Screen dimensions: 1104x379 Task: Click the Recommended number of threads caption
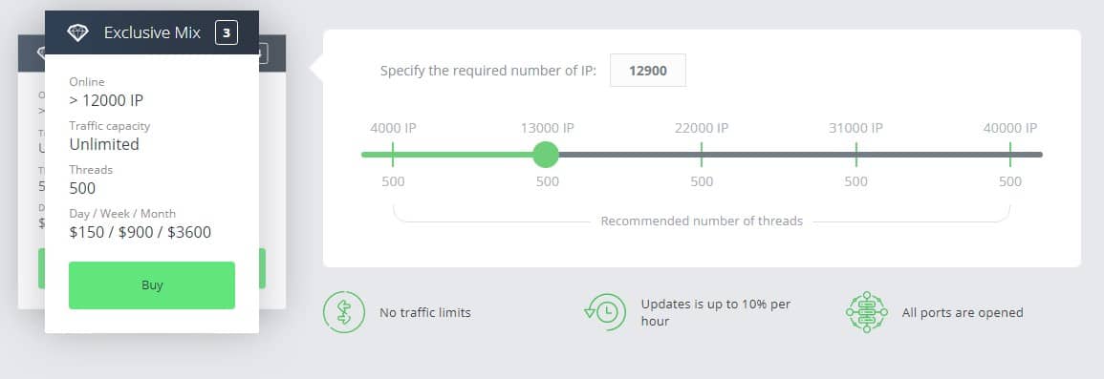(x=702, y=221)
